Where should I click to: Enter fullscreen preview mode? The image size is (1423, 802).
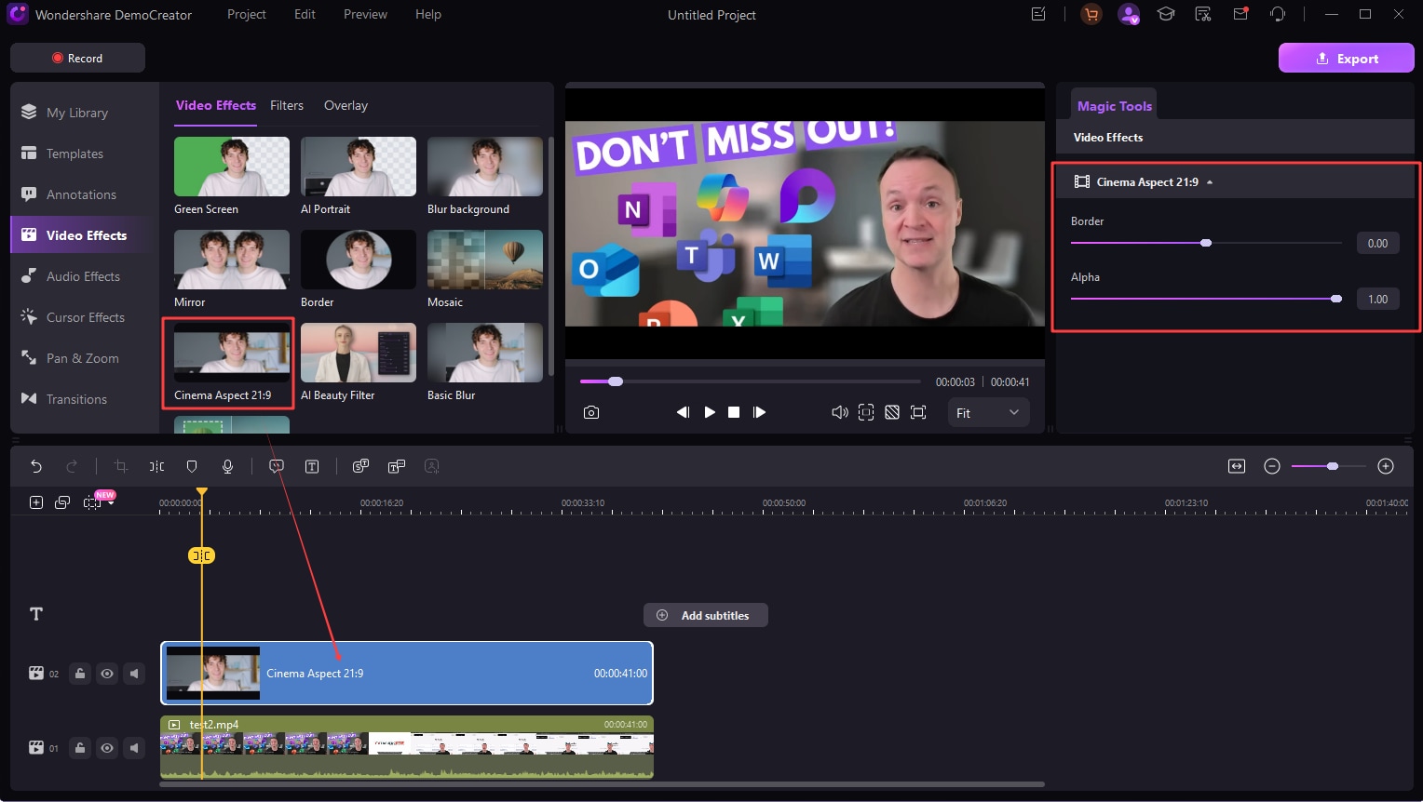click(918, 412)
